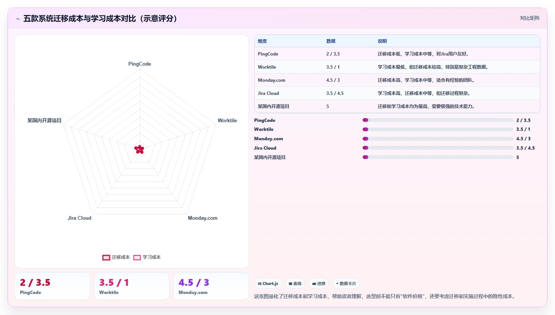
Task: Click the Monday.com axis label on radar chart
Action: pyautogui.click(x=202, y=218)
